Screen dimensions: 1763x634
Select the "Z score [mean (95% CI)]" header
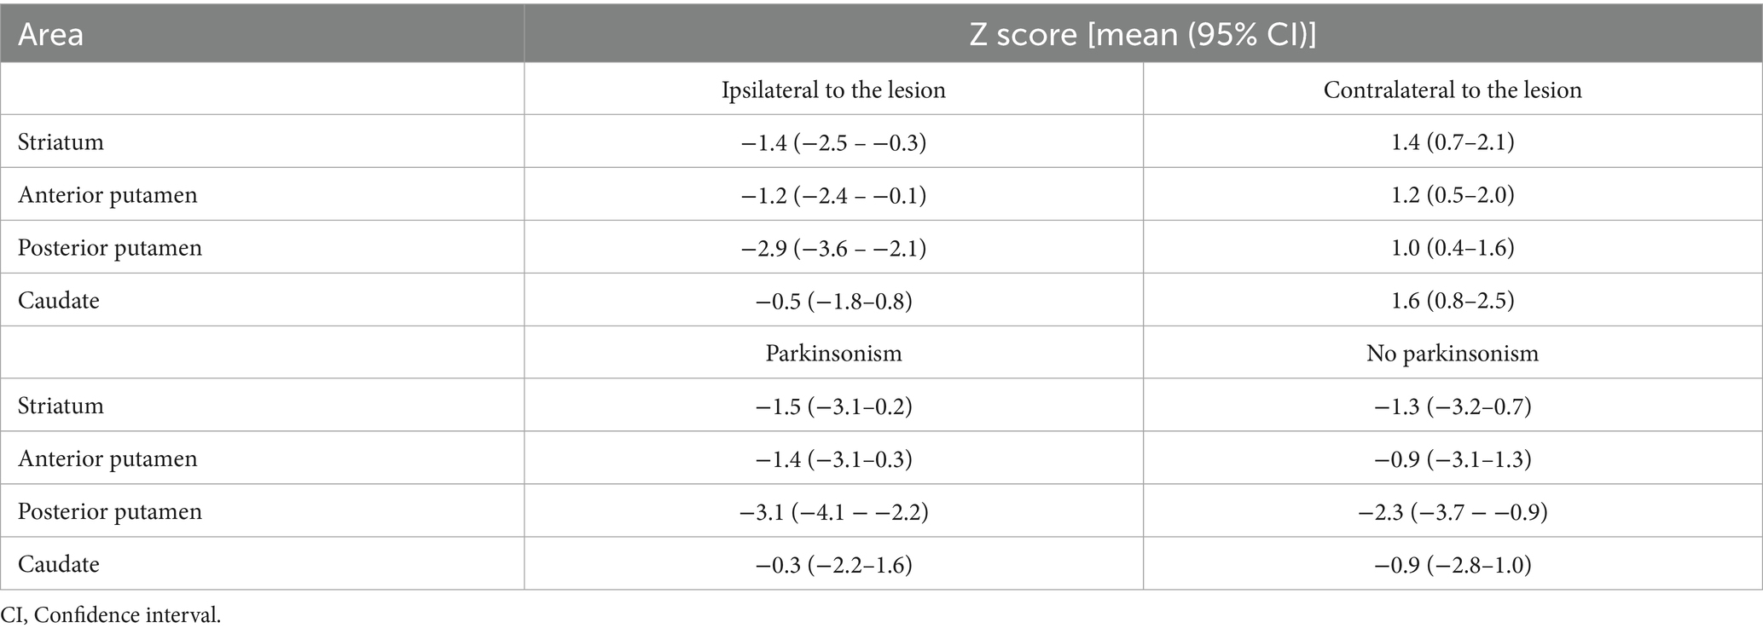click(1142, 35)
